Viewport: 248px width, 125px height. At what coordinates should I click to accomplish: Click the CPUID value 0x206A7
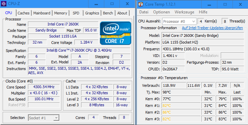tap(173, 69)
